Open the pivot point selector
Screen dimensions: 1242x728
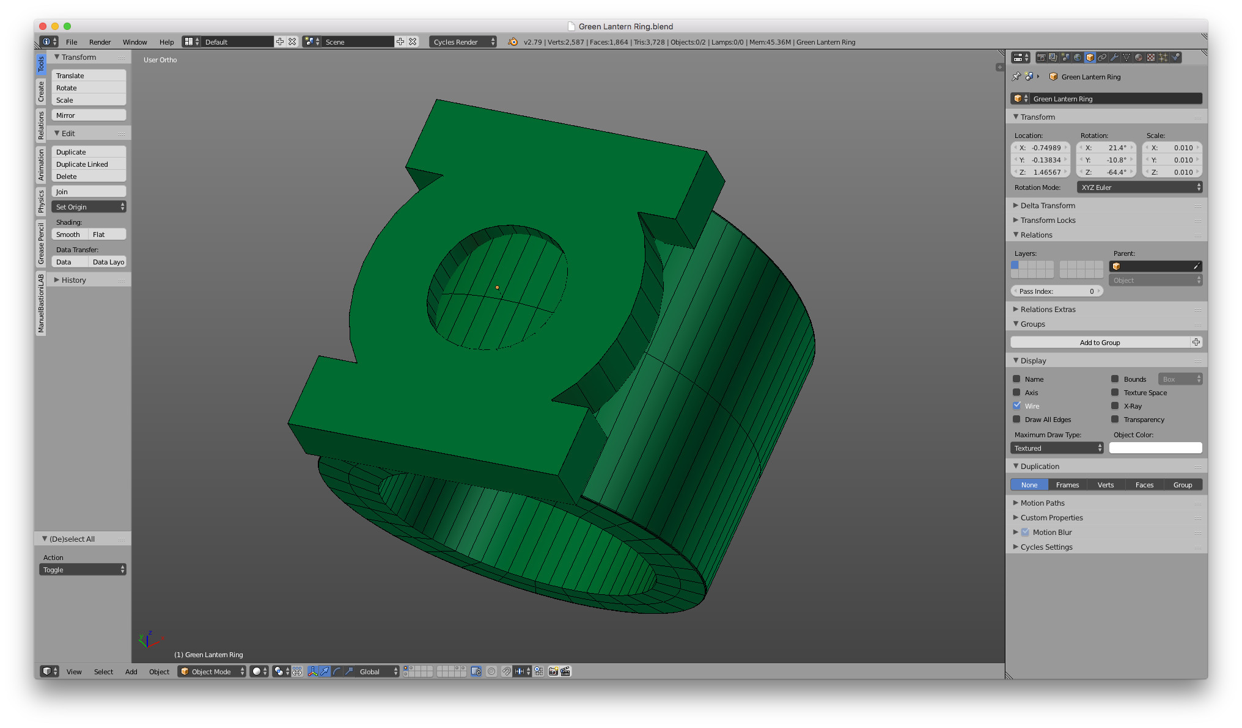point(282,671)
